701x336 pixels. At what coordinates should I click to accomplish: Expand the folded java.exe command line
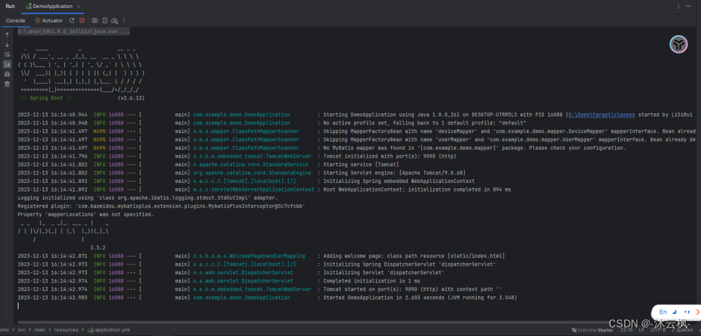point(74,32)
